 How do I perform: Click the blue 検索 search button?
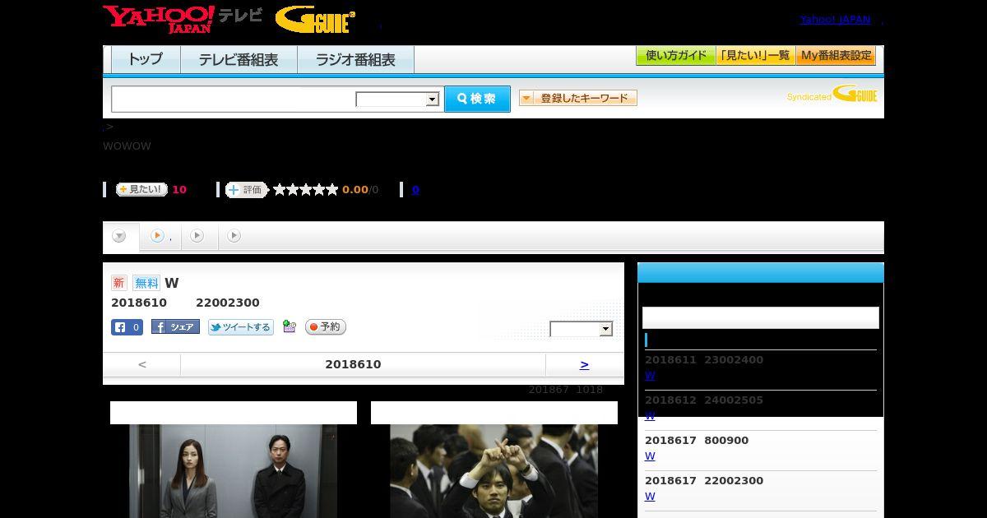coord(477,99)
